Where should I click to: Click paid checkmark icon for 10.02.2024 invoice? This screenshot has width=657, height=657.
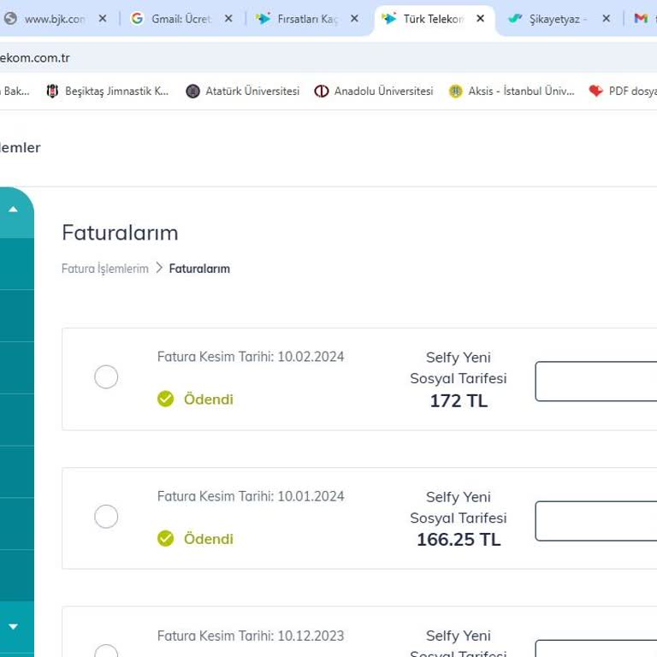pyautogui.click(x=165, y=399)
